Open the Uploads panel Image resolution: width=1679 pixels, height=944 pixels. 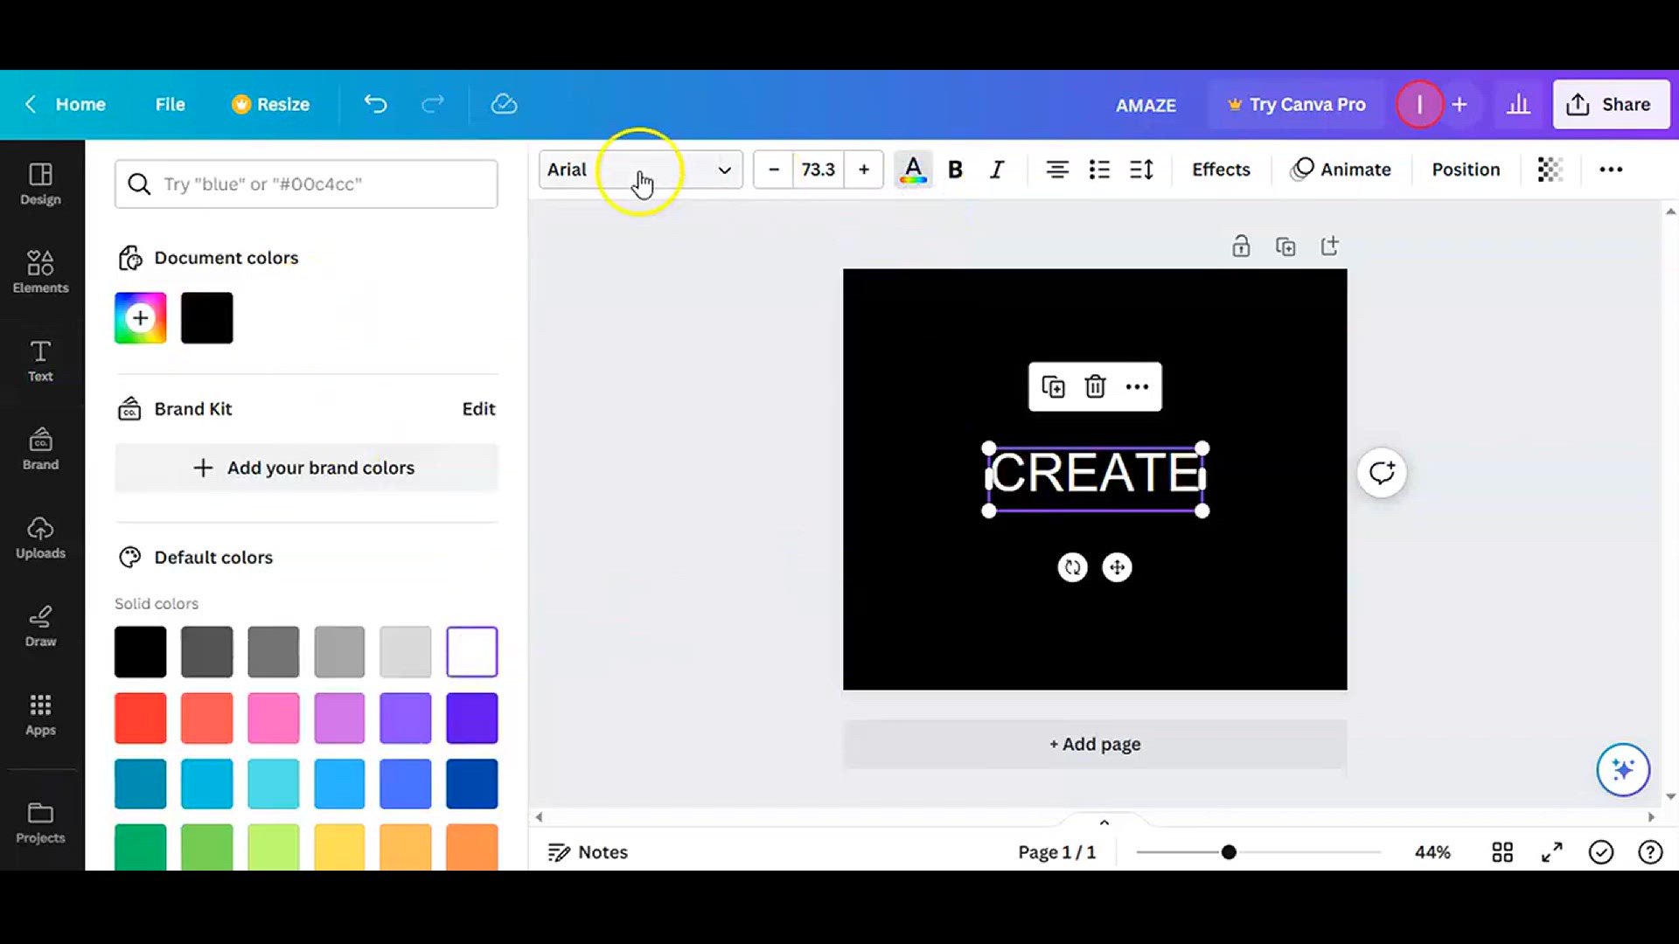pyautogui.click(x=40, y=538)
